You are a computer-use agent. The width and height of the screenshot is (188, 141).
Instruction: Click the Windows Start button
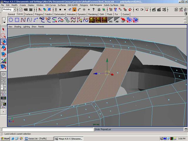point(6,138)
